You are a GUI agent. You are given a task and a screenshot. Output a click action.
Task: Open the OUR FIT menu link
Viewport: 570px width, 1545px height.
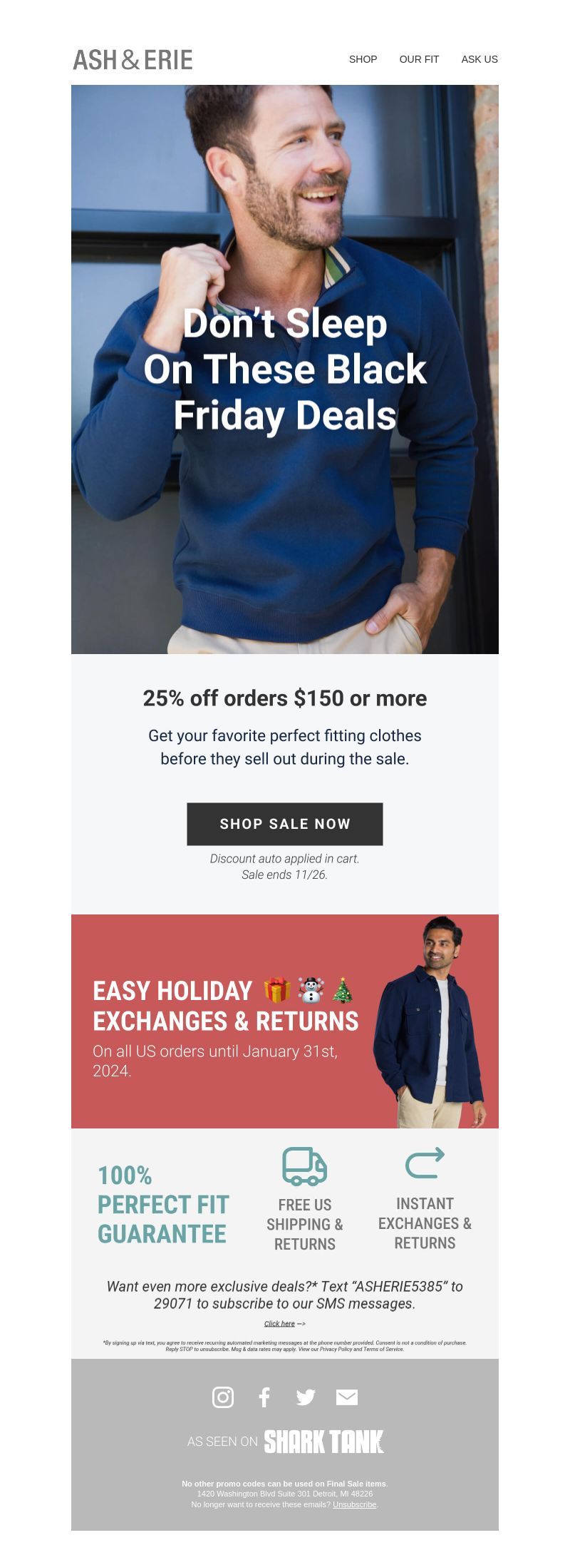coord(419,59)
